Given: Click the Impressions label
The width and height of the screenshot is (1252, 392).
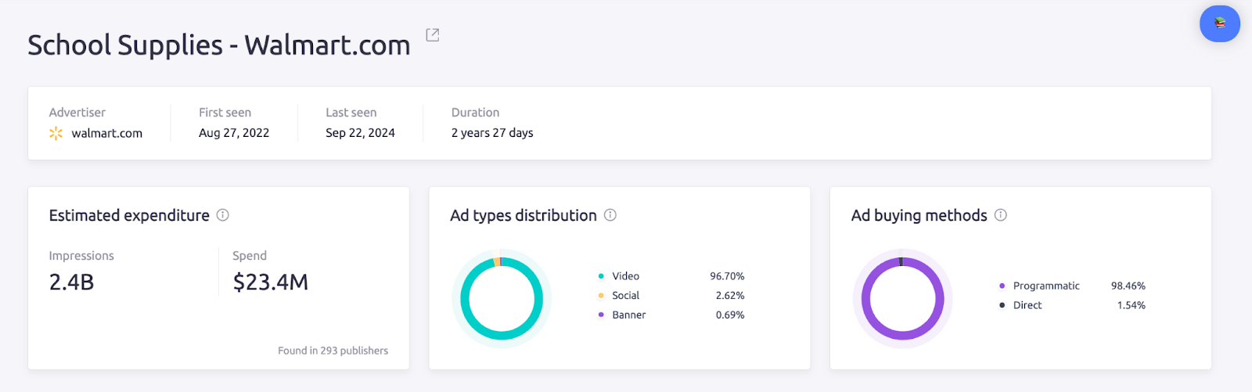Looking at the screenshot, I should (x=81, y=256).
